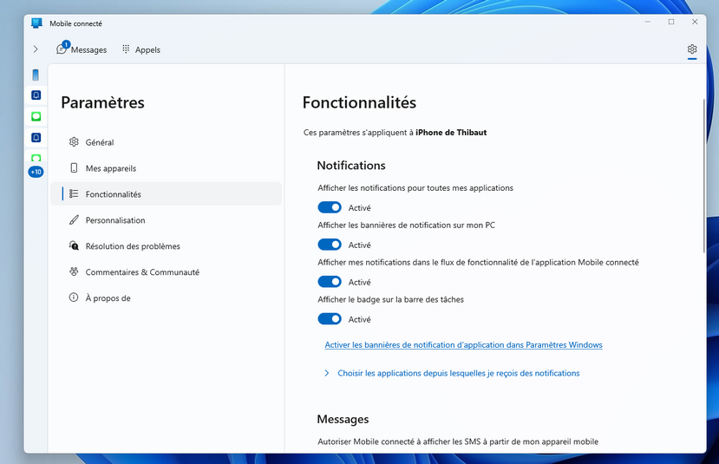Viewport: 719px width, 464px height.
Task: Click 'Autoriser Mobile connecté à afficher les SMS' text
Action: pos(458,441)
